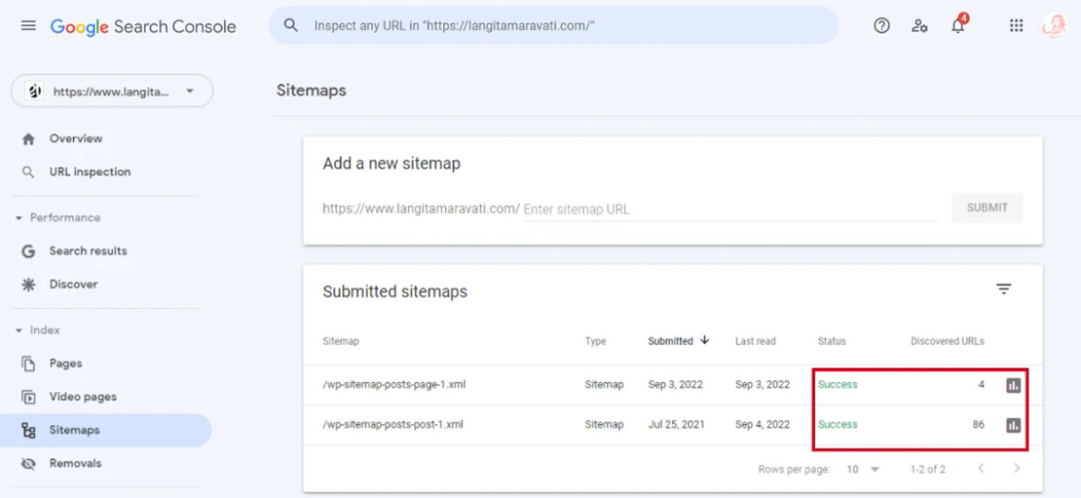Sort by the Sitemap column header
This screenshot has width=1081, height=498.
pyautogui.click(x=341, y=341)
